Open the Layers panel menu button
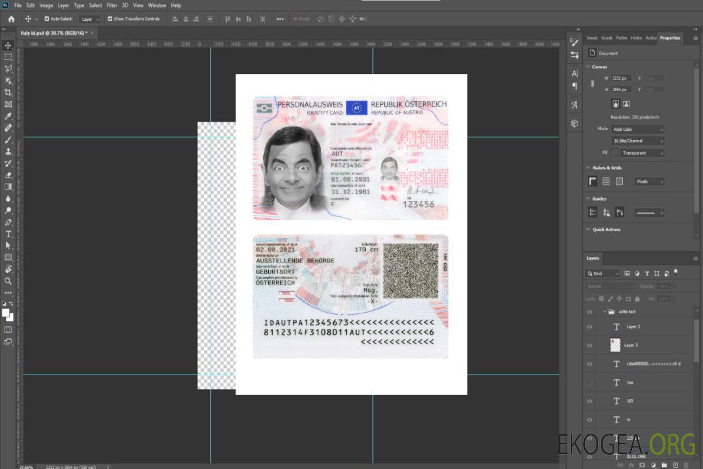The width and height of the screenshot is (703, 469). [x=695, y=259]
